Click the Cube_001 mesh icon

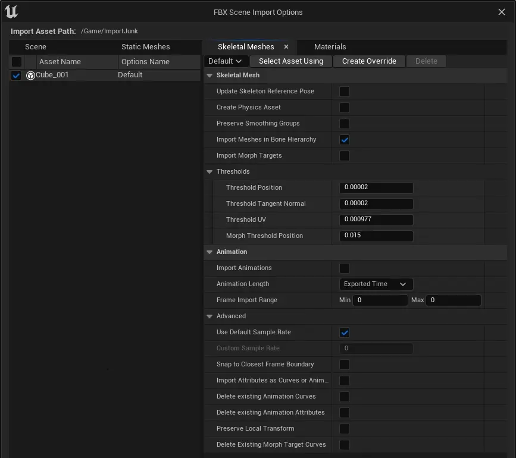pos(30,76)
